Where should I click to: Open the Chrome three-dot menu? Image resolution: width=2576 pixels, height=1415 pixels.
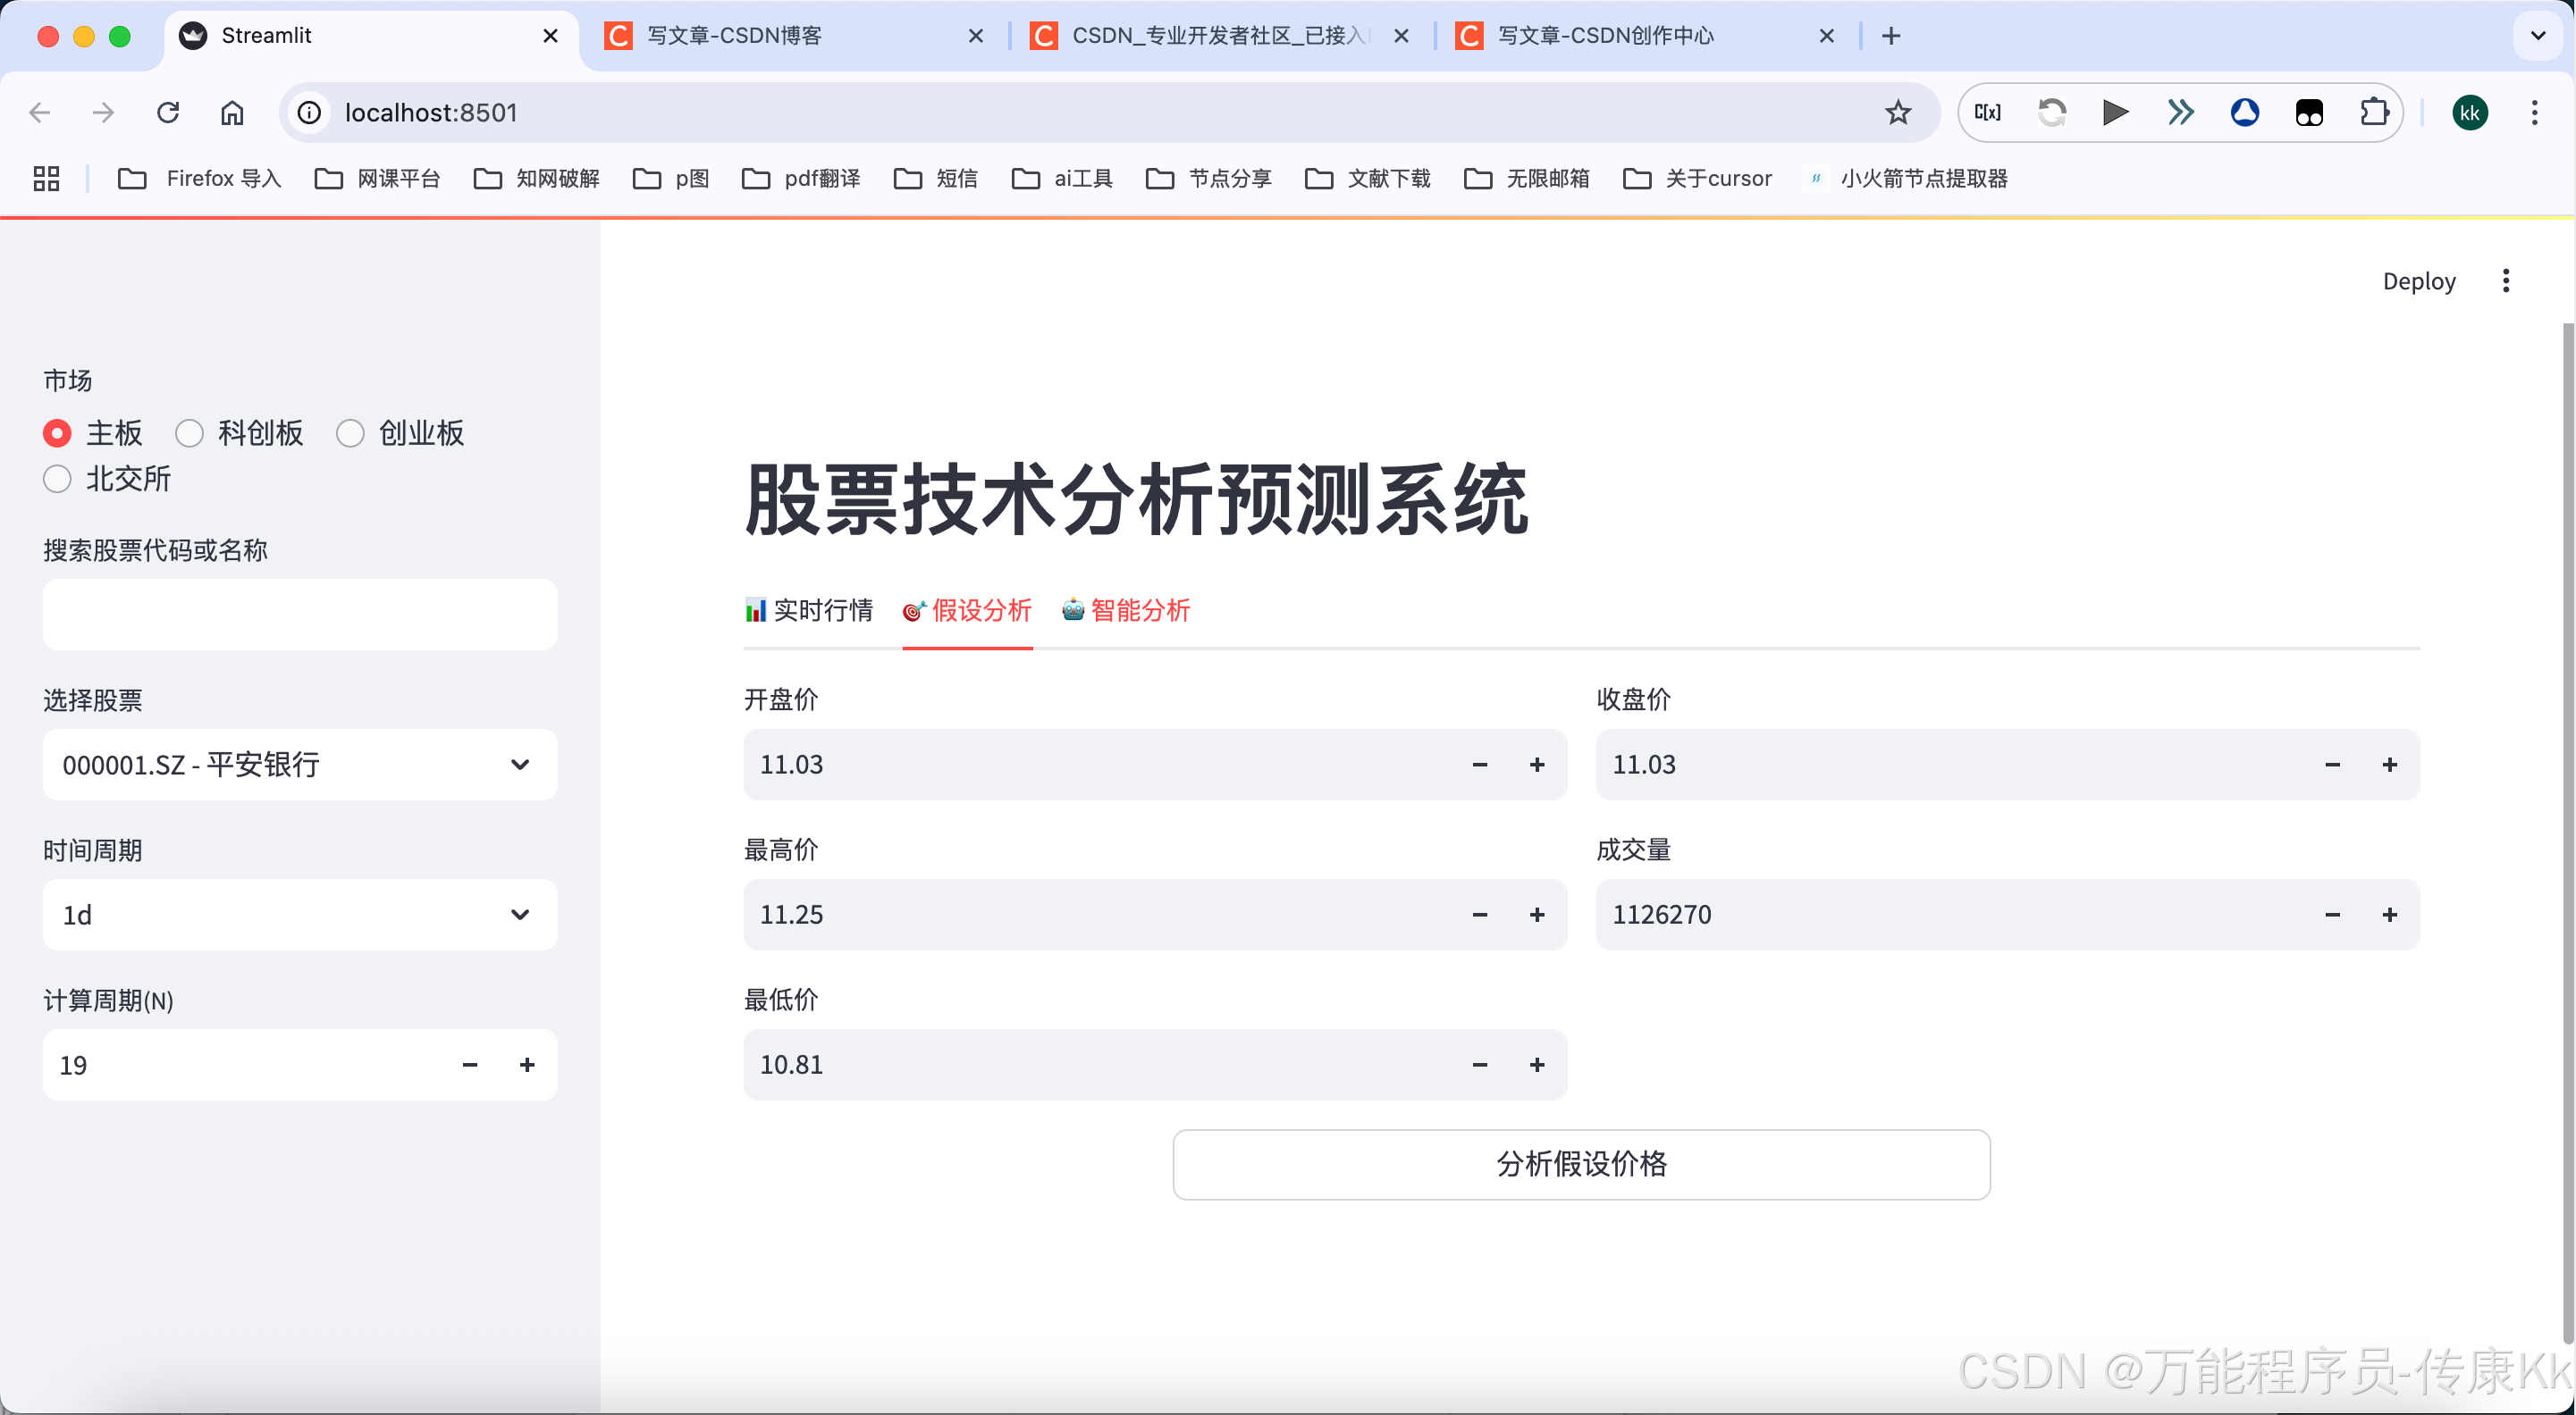point(2535,113)
